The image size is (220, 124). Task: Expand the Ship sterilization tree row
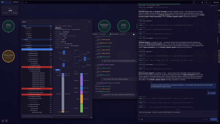28,55
